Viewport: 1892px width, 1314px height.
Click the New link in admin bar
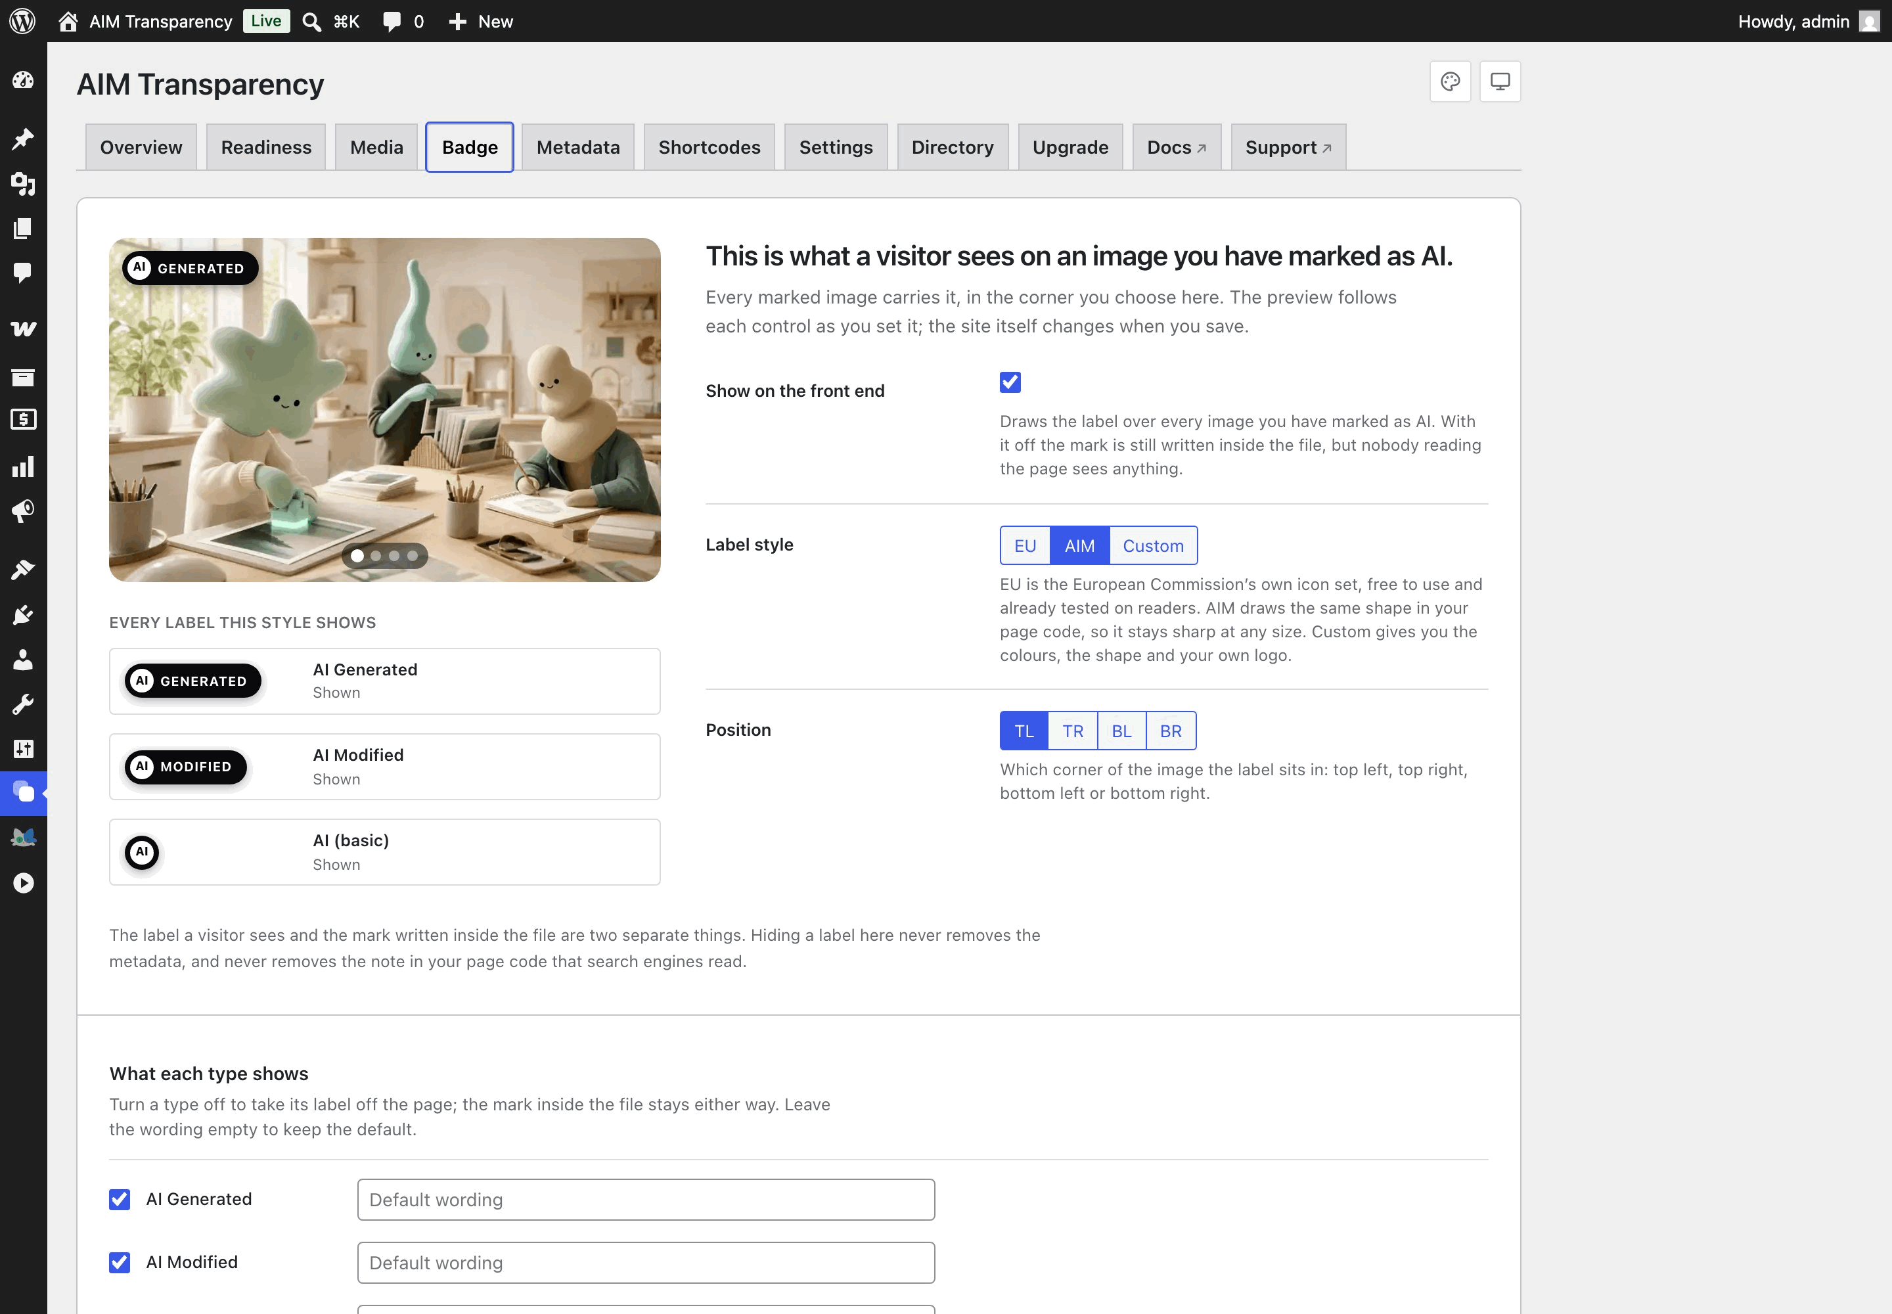495,22
